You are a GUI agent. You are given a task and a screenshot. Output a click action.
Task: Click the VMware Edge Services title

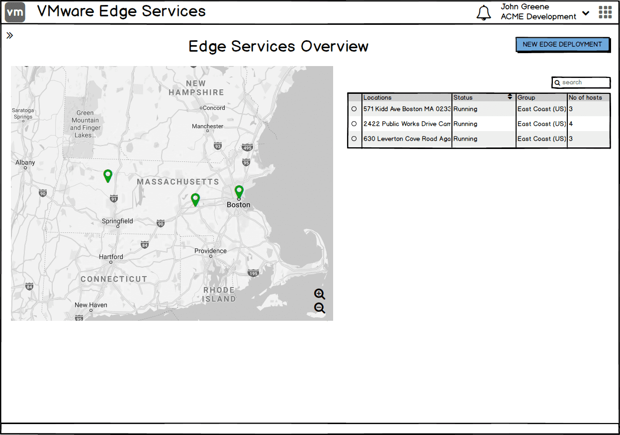(121, 11)
